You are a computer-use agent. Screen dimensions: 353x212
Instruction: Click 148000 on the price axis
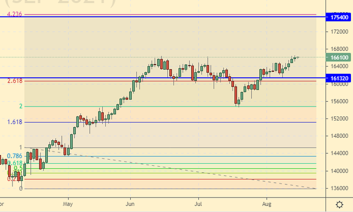[x=338, y=136]
